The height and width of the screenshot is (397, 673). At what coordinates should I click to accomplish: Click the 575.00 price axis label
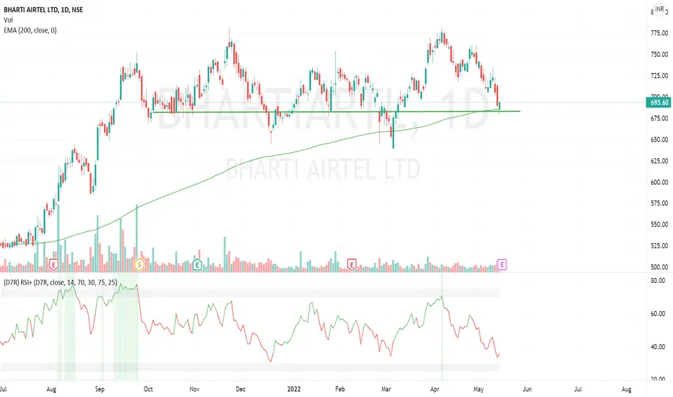click(x=659, y=203)
